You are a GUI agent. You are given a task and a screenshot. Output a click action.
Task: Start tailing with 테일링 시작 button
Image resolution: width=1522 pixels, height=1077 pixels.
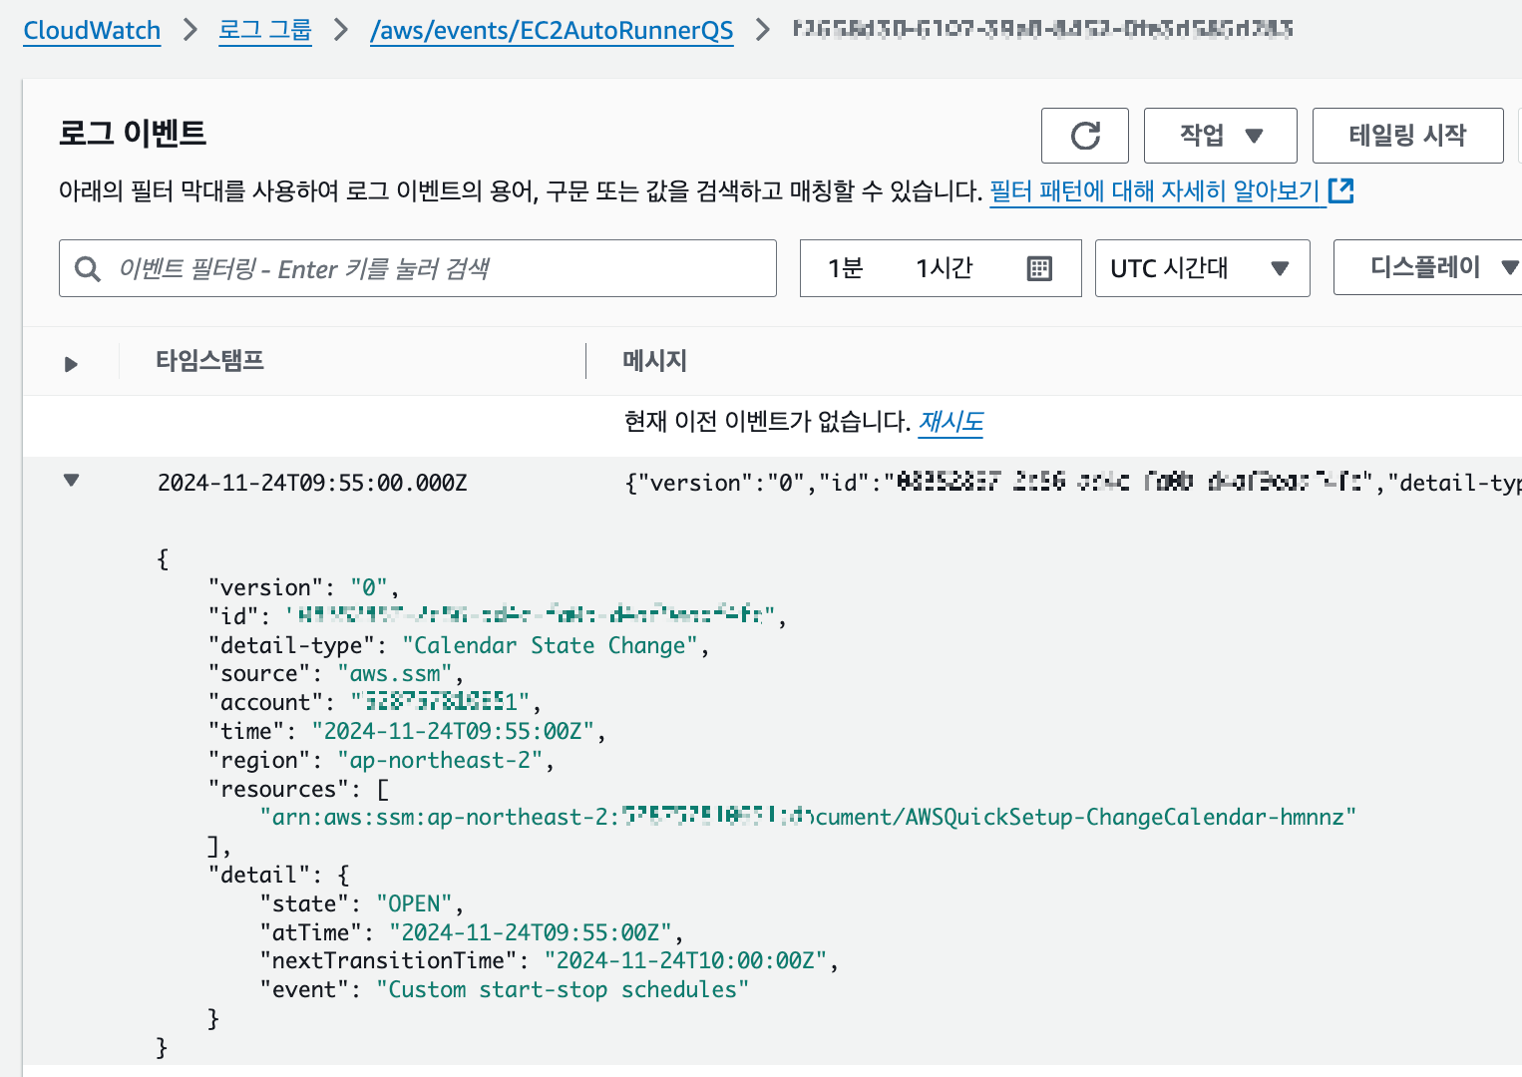[x=1407, y=136]
